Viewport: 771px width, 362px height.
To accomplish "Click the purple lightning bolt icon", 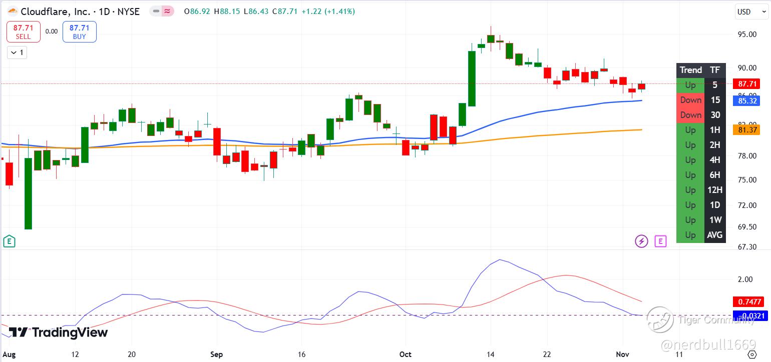I will tap(641, 241).
